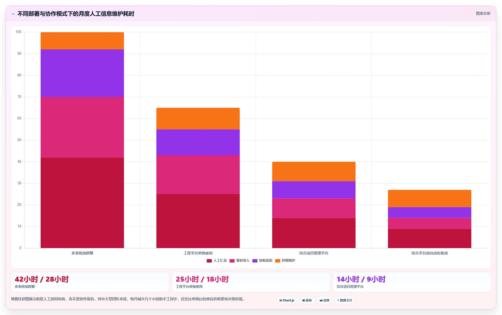
Task: Toggle the 缺陷追踪 legend color box
Action: pyautogui.click(x=255, y=261)
